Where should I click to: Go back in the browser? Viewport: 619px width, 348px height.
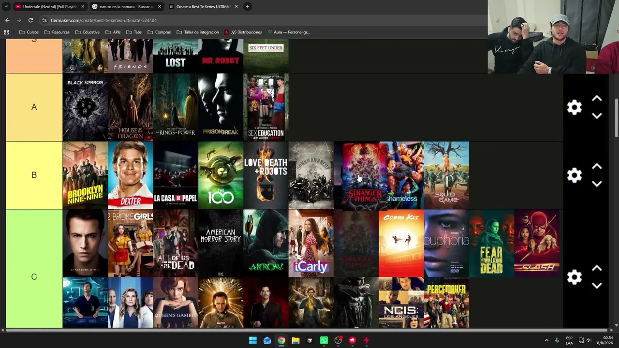(7, 20)
